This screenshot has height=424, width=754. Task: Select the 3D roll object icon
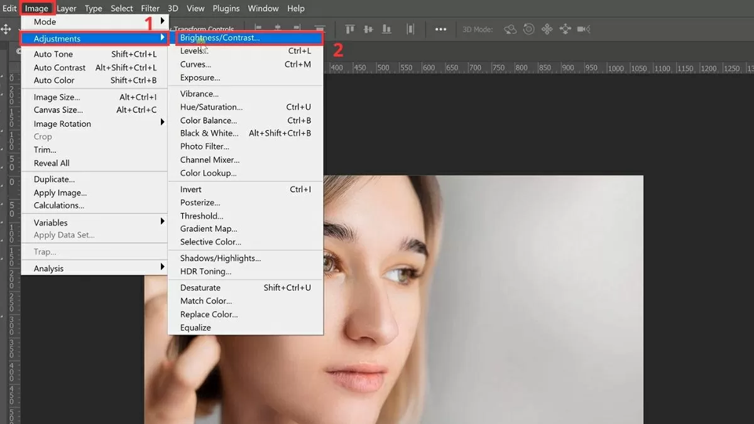click(x=529, y=29)
